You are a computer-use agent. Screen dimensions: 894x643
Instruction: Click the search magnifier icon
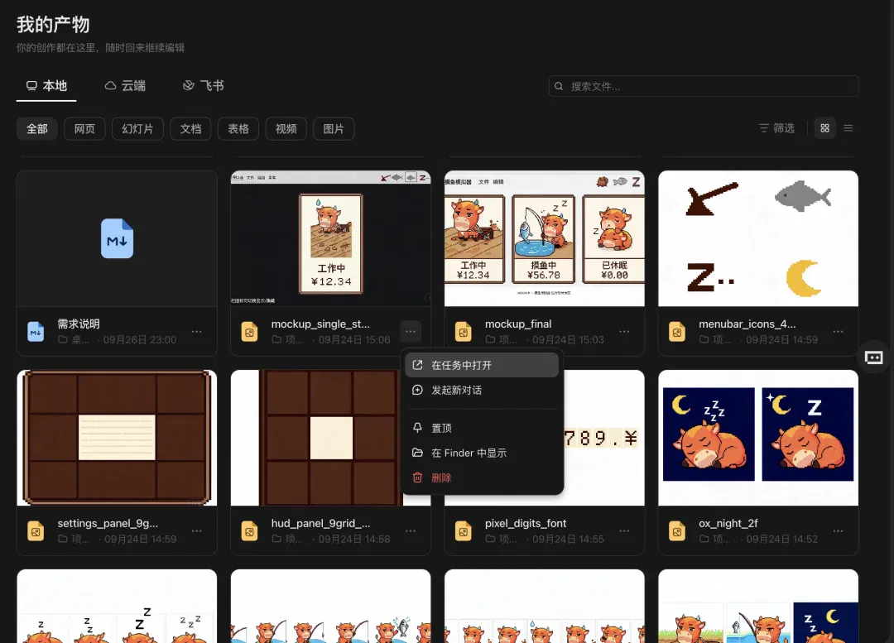pos(560,86)
